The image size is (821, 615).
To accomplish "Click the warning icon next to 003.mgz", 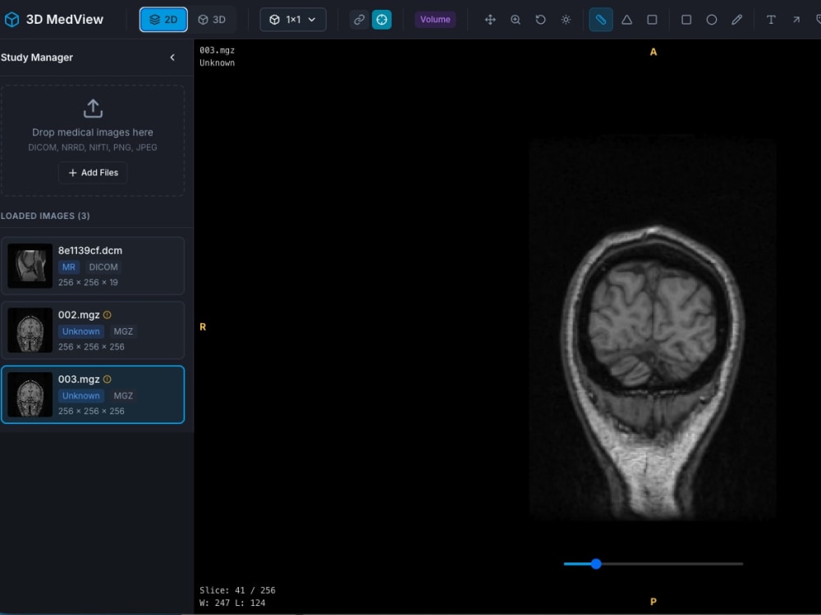I will (108, 379).
